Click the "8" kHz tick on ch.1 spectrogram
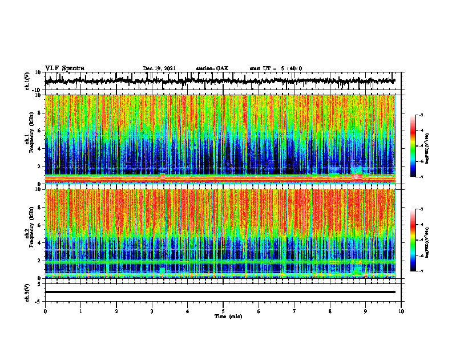The height and width of the screenshot is (349, 452). point(40,113)
